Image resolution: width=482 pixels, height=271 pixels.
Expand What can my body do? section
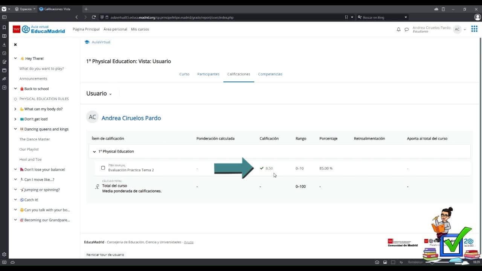(x=15, y=109)
